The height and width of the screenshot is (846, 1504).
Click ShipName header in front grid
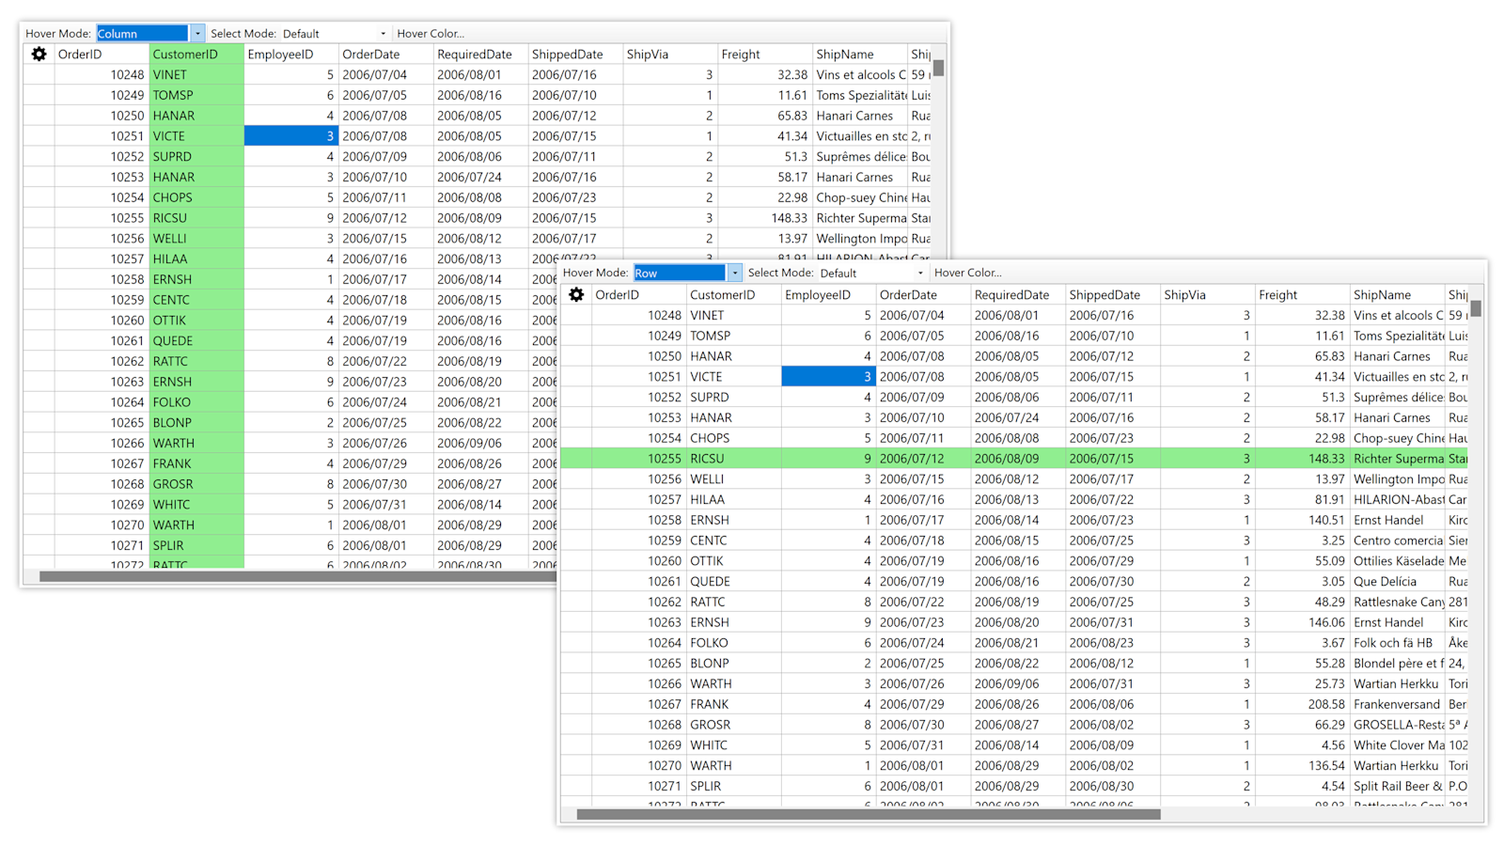click(x=1398, y=295)
